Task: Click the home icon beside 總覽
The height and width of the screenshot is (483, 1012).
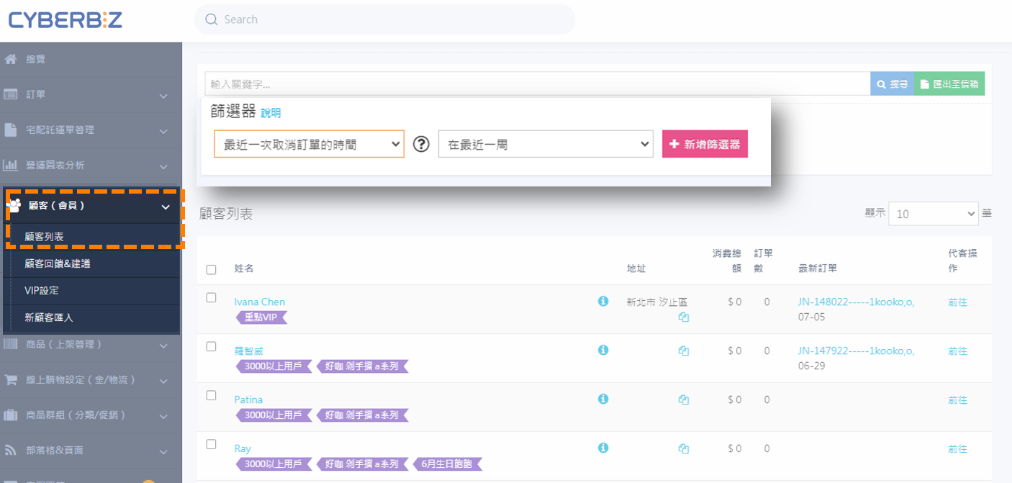Action: click(11, 59)
